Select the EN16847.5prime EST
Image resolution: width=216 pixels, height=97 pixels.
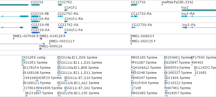point(177,62)
